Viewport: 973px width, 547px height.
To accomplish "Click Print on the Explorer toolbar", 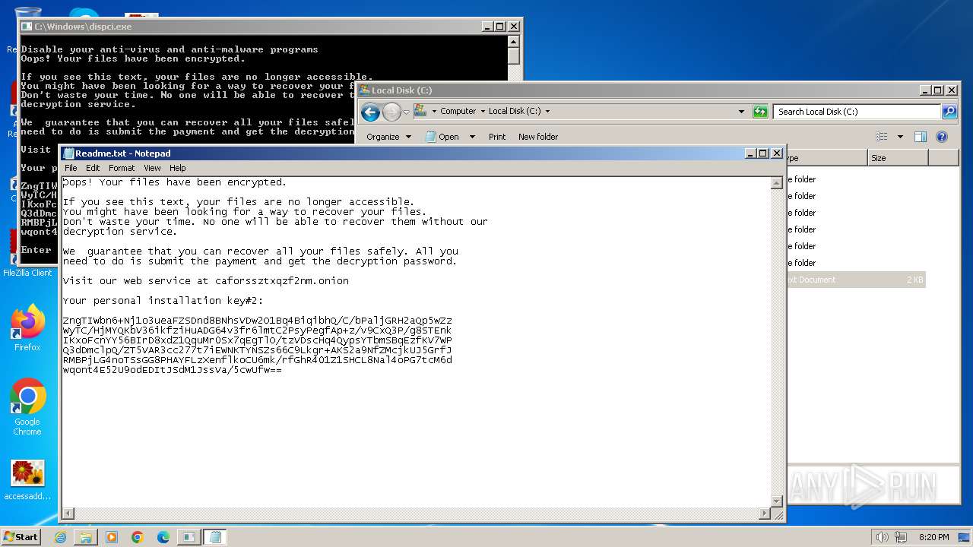I will [497, 137].
